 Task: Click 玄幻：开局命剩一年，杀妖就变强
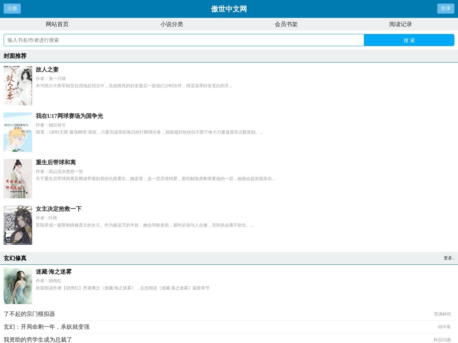47,327
